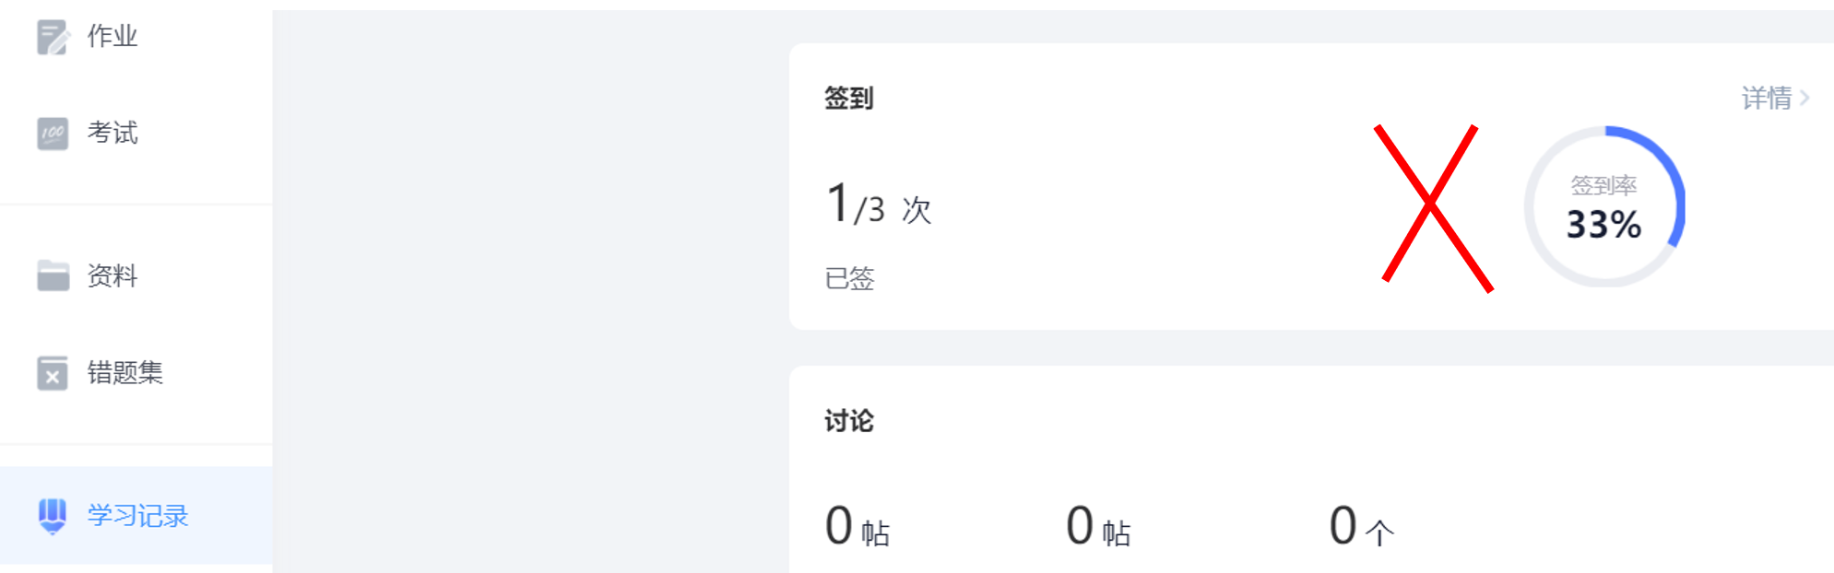Click the 已签 label
The height and width of the screenshot is (573, 1834).
pos(849,278)
